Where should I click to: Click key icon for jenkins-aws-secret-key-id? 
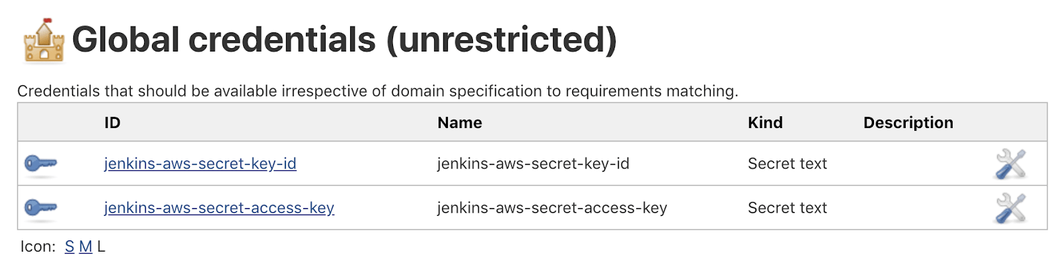40,164
